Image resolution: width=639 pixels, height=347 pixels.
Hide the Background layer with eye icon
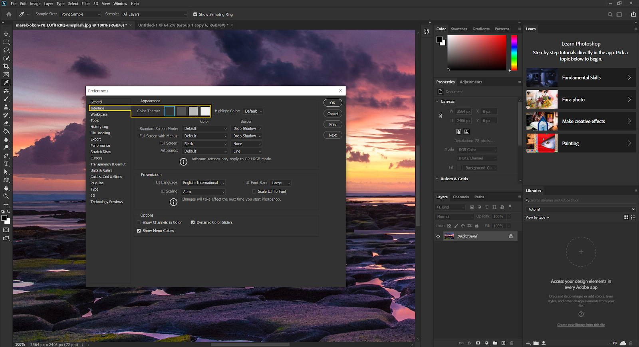tap(438, 236)
